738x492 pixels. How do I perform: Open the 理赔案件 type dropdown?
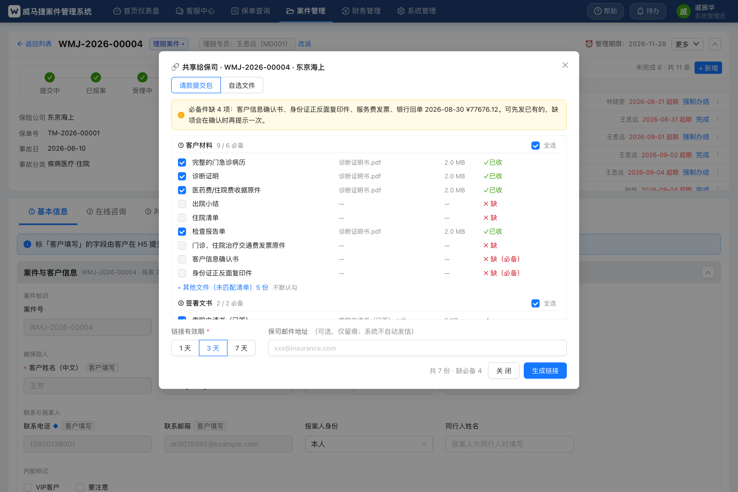[x=169, y=44]
